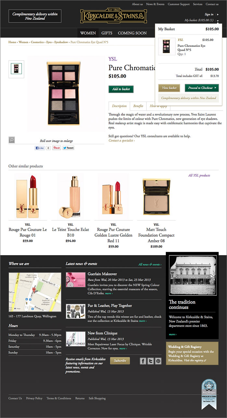Click the small eyeshadow product thumbnail
This screenshot has width=227, height=418.
(x=16, y=69)
